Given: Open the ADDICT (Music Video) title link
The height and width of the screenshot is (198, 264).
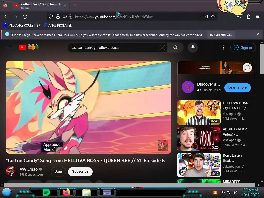Looking at the screenshot, I should pyautogui.click(x=235, y=132).
